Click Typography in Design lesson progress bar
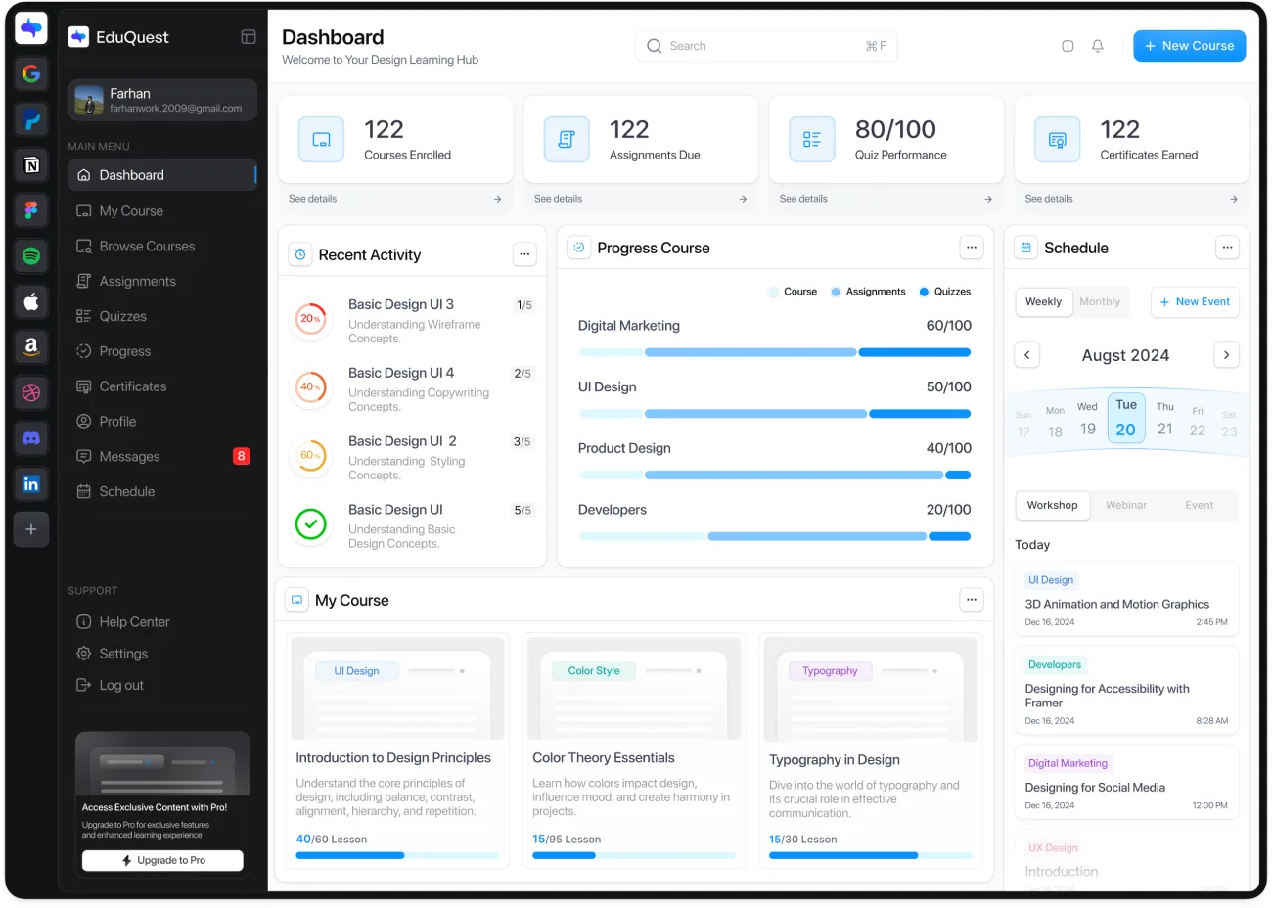Viewport: 1272px width, 908px height. 871,856
